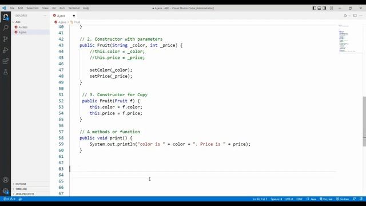366x206 pixels.
Task: Click the '// 2. Constructor with parameters' comment
Action: (121, 39)
